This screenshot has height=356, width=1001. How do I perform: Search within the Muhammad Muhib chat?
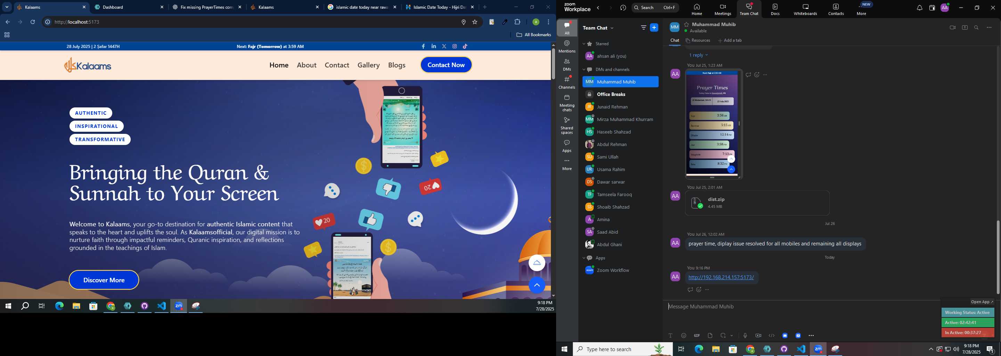point(977,27)
